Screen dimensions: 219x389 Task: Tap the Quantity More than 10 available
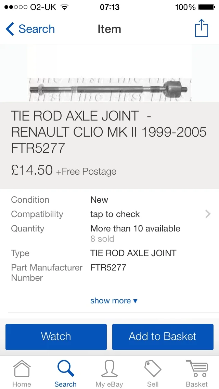[x=135, y=228]
